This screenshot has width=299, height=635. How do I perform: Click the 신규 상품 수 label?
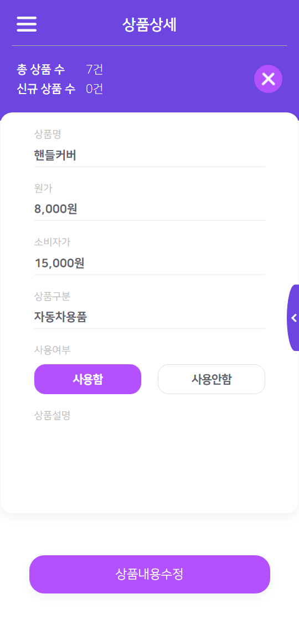[46, 89]
